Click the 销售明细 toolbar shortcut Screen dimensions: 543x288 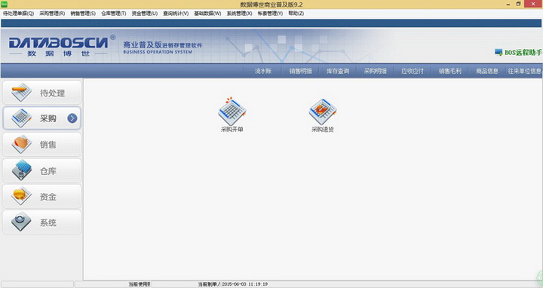click(301, 71)
